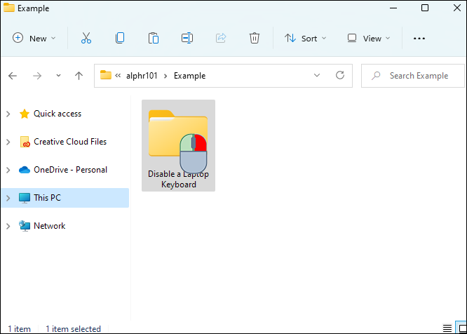Click the folder icon in address bar
Image resolution: width=467 pixels, height=334 pixels.
pos(105,75)
